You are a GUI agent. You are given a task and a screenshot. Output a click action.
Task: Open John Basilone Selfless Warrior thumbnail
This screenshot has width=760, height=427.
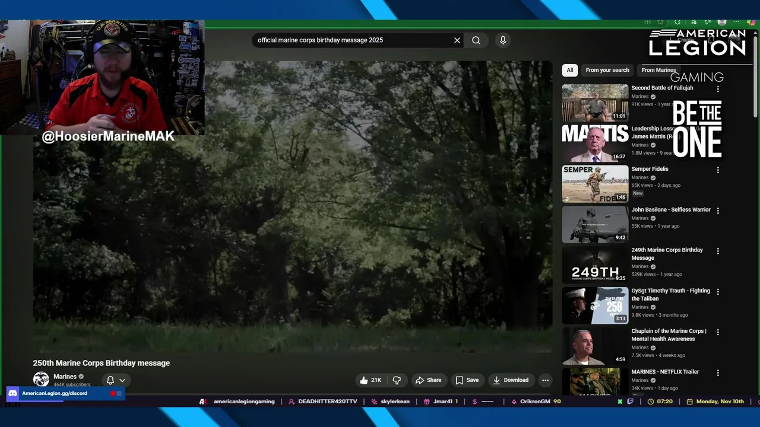pyautogui.click(x=595, y=224)
